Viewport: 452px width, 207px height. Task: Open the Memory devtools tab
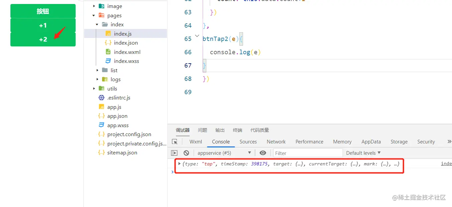342,141
